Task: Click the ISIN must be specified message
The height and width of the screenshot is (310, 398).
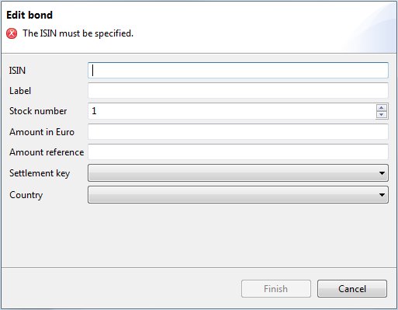Action: coord(78,33)
